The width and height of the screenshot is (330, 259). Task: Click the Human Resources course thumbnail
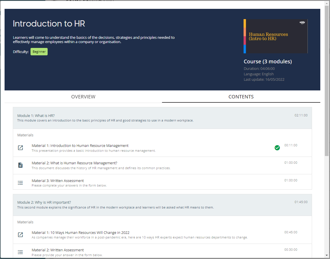276,37
